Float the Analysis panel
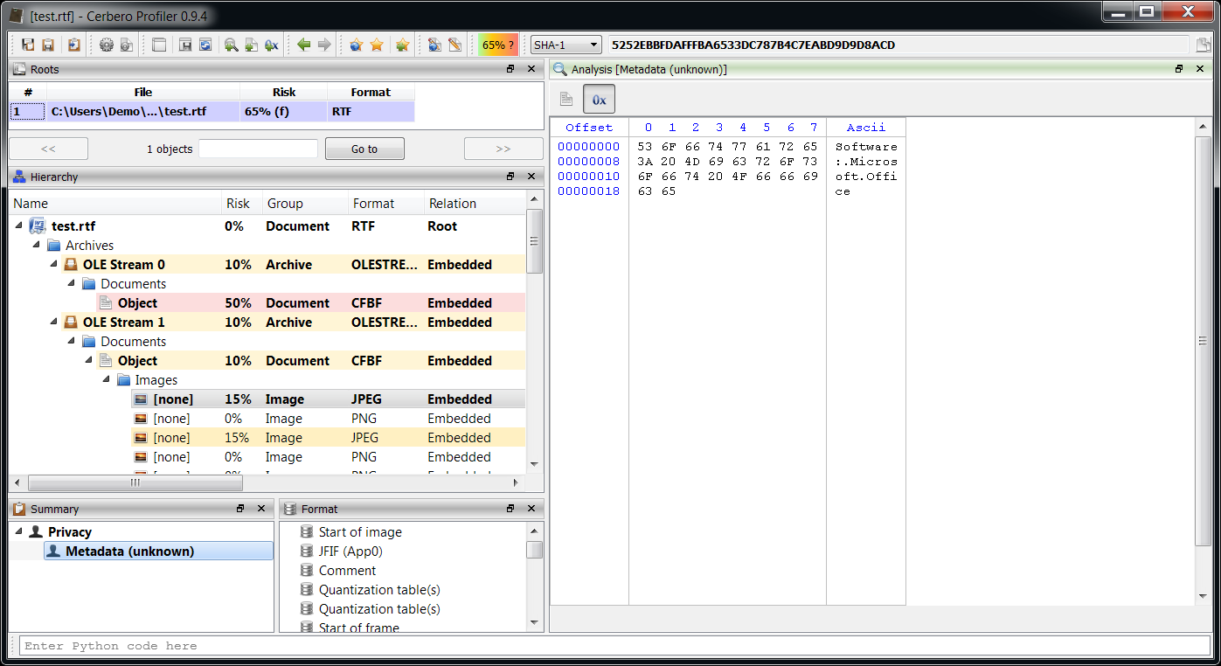The image size is (1221, 666). tap(1178, 69)
